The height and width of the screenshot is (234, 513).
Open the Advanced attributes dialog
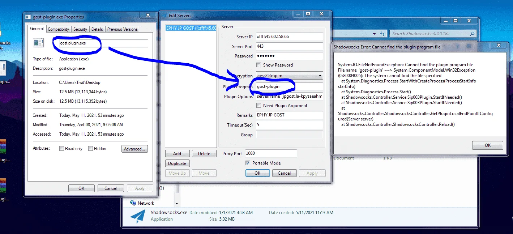pyautogui.click(x=134, y=149)
